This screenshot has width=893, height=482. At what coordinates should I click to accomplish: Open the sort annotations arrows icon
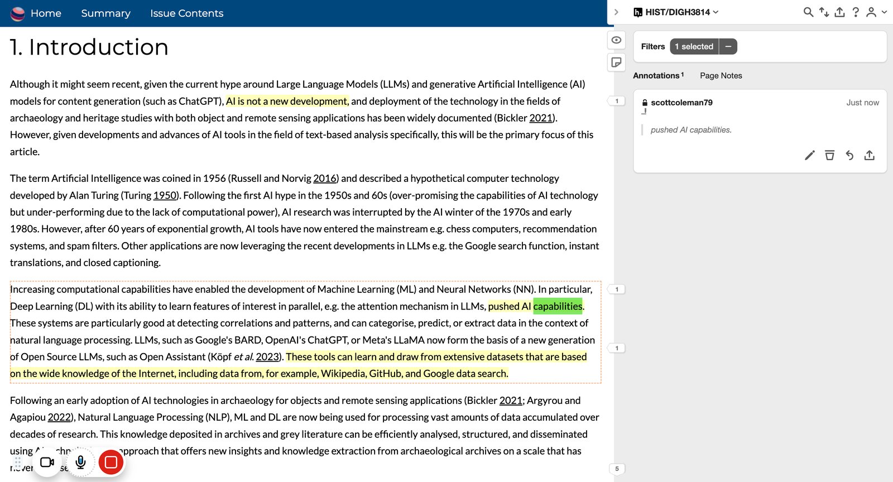[824, 12]
